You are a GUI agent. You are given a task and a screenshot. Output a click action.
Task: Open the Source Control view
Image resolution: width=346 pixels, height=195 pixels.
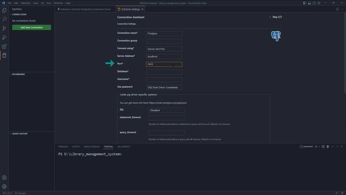tap(4, 28)
